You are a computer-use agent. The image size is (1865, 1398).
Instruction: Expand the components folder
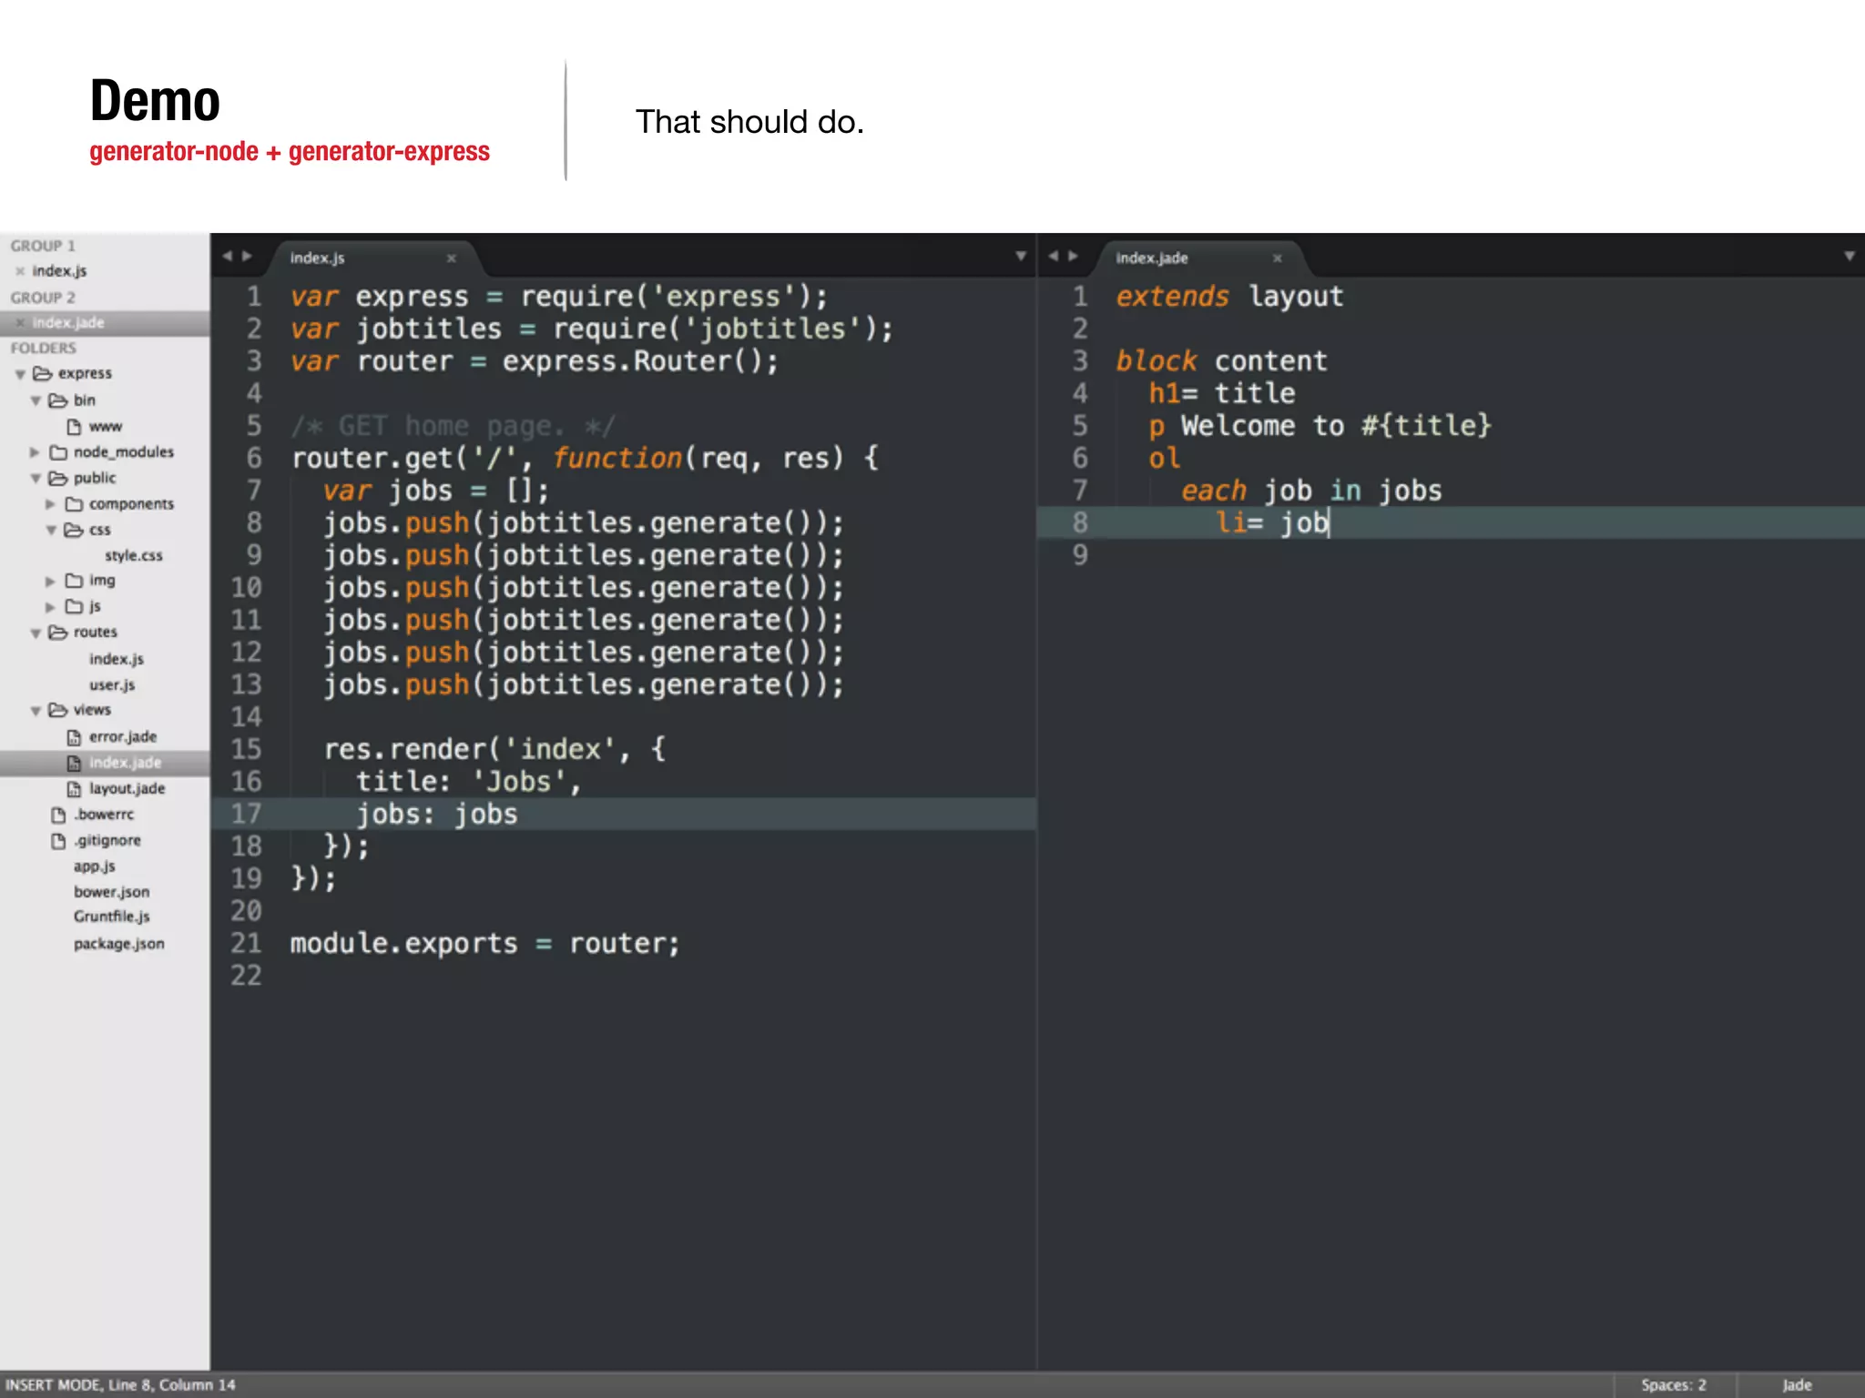pos(50,504)
